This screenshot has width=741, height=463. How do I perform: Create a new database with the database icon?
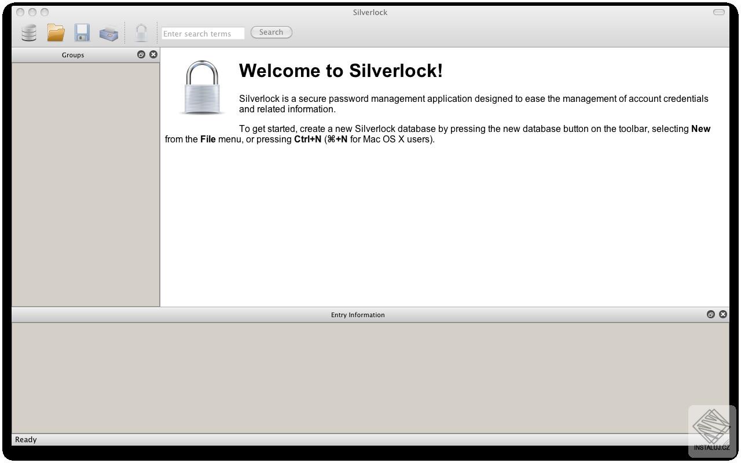pos(29,33)
